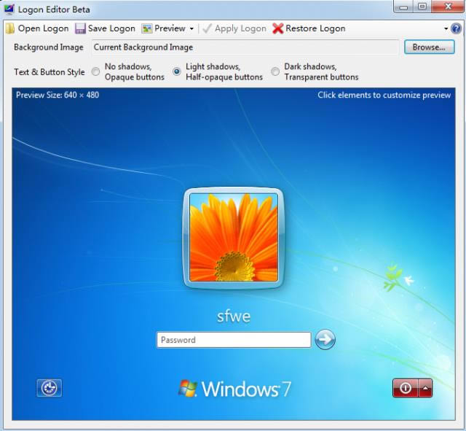The height and width of the screenshot is (431, 466).
Task: Select Light shadows, Half-opaque buttons option
Action: [177, 71]
